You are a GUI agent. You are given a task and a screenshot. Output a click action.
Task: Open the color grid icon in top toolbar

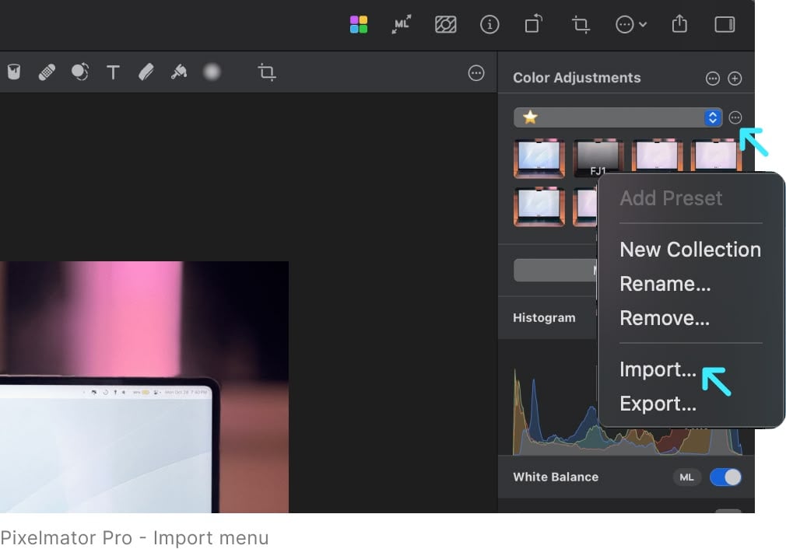tap(359, 24)
